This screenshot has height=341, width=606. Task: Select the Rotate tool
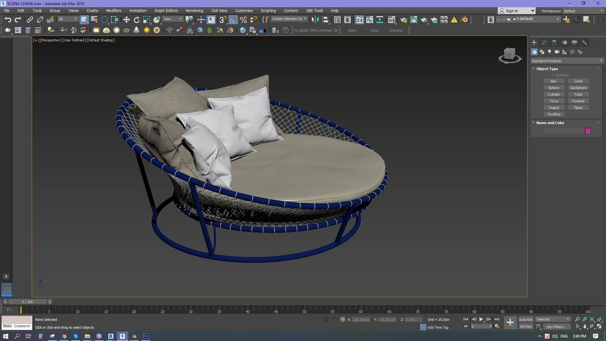[136, 20]
